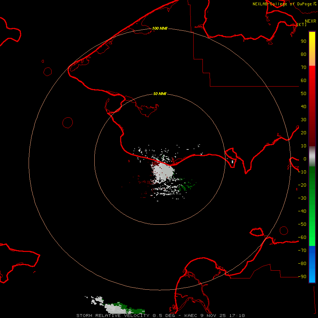Screen dimensions: 318x318
Task: Click the -70 value on velocity scale
Action: [302, 251]
